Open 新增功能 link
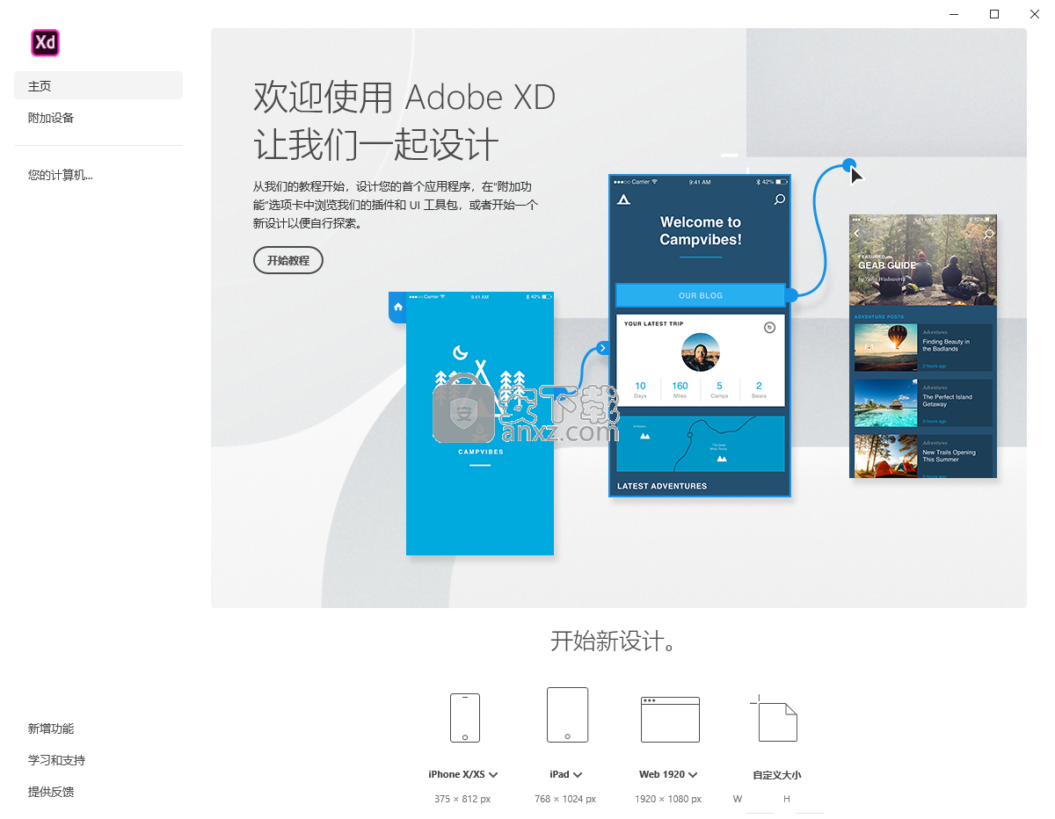 pyautogui.click(x=51, y=728)
